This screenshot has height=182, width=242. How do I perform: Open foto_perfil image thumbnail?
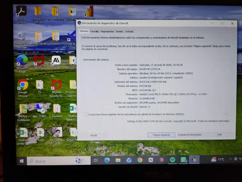point(57,134)
